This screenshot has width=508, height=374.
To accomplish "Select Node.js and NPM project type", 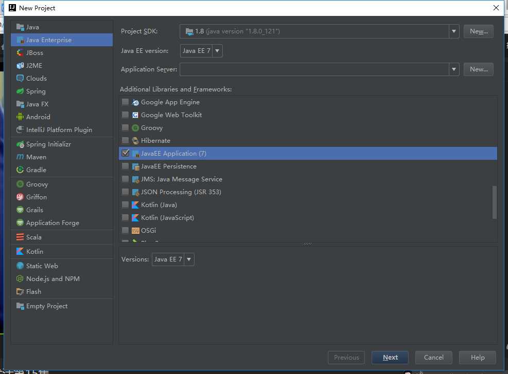I will 52,279.
